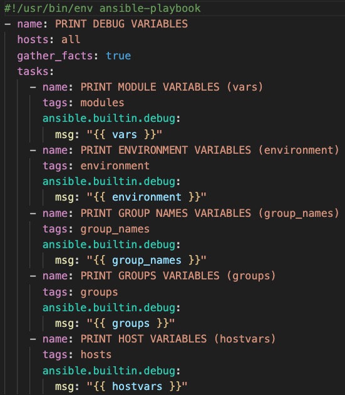Click PRINT MODULE VARIABLES (vars) task name
Viewport: 345px width, 395px height.
[x=172, y=87]
